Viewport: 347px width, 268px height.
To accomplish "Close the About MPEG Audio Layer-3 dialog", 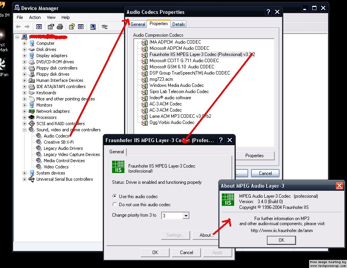I will click(339, 185).
